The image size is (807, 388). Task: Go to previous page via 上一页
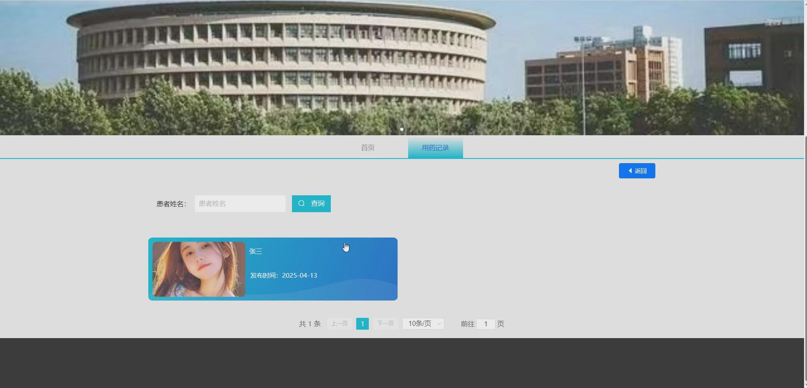click(339, 323)
